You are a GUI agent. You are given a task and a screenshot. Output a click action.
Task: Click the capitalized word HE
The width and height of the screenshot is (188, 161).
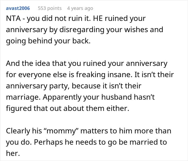tap(98, 18)
